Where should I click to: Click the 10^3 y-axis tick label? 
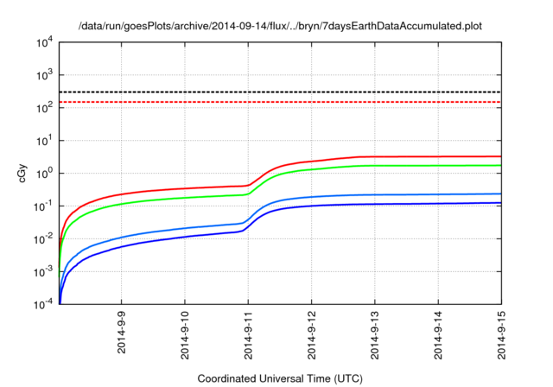point(44,75)
